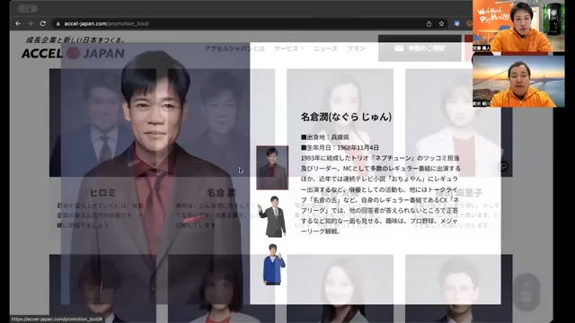Click the ACCEL JAPAN logo
The image size is (575, 323).
click(74, 53)
